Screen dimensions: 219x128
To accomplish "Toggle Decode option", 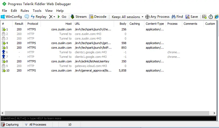I will point(98,17).
